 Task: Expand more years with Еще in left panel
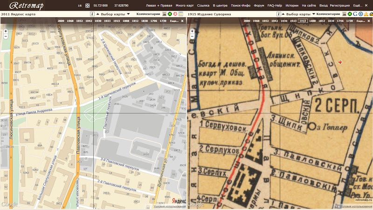click(174, 21)
